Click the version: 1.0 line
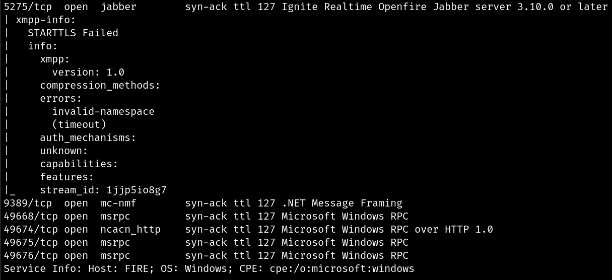The height and width of the screenshot is (280, 612). coord(88,72)
